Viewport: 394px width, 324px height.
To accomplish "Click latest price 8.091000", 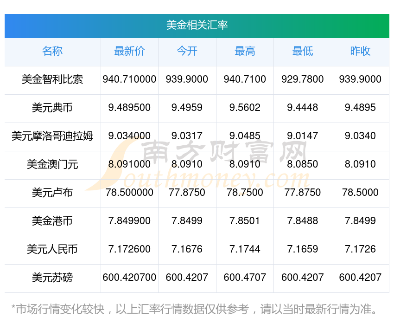I will pyautogui.click(x=129, y=164).
